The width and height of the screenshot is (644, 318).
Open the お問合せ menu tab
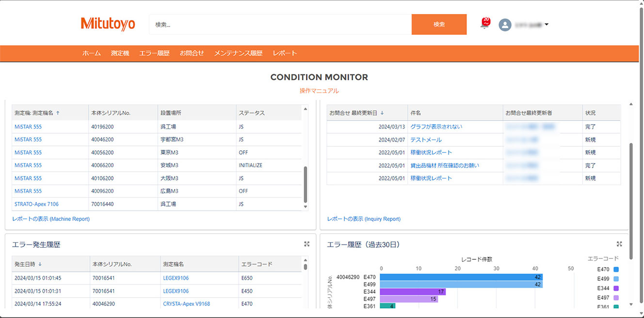click(x=192, y=53)
